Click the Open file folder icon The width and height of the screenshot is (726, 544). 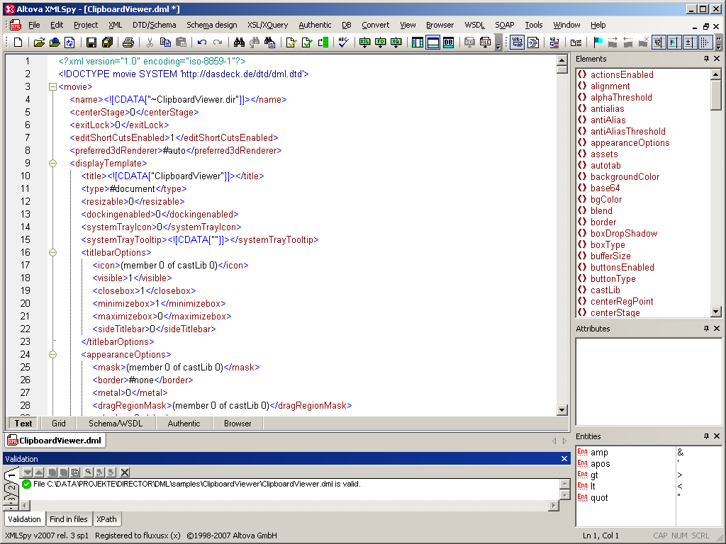click(40, 42)
